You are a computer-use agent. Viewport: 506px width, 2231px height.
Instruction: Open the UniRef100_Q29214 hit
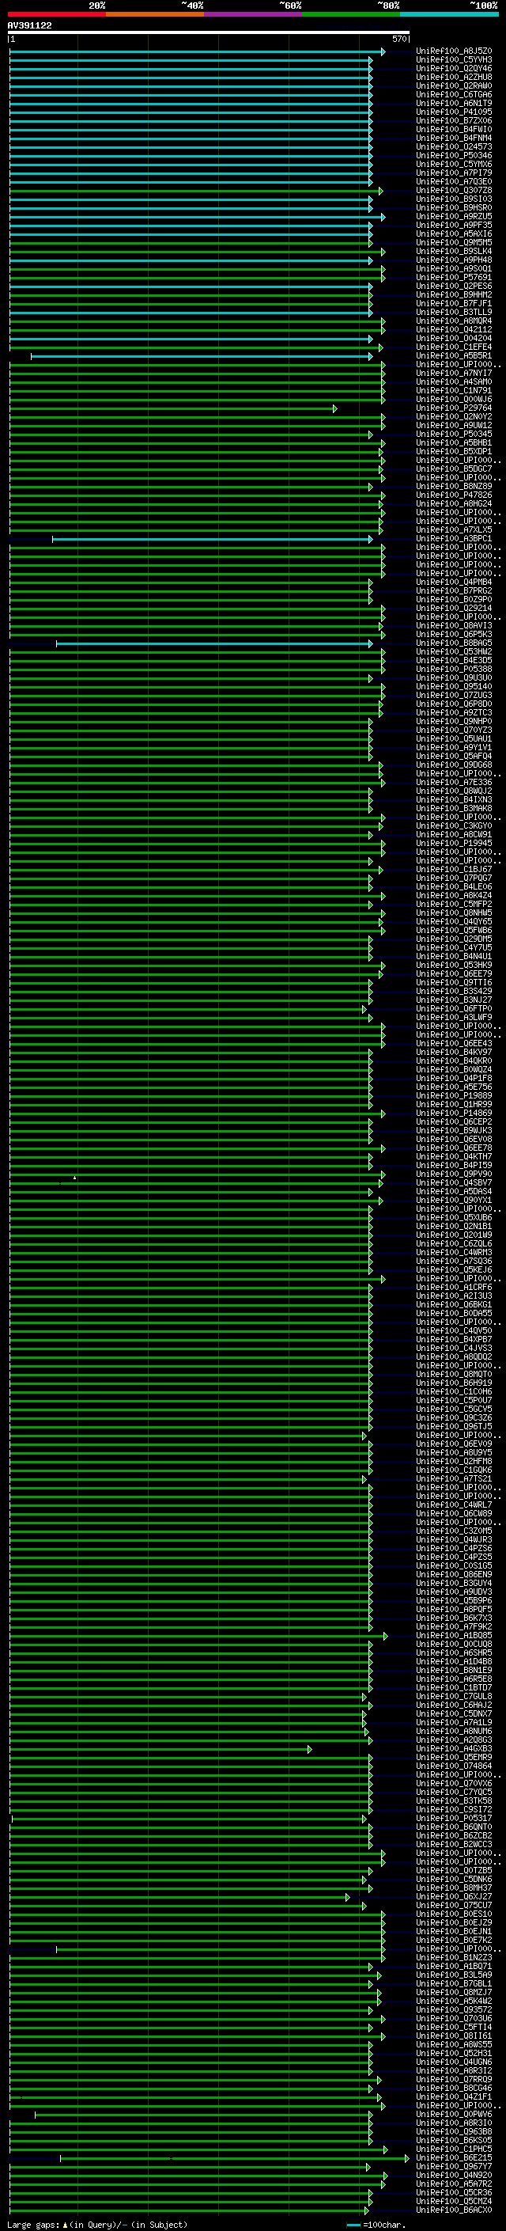[453, 608]
